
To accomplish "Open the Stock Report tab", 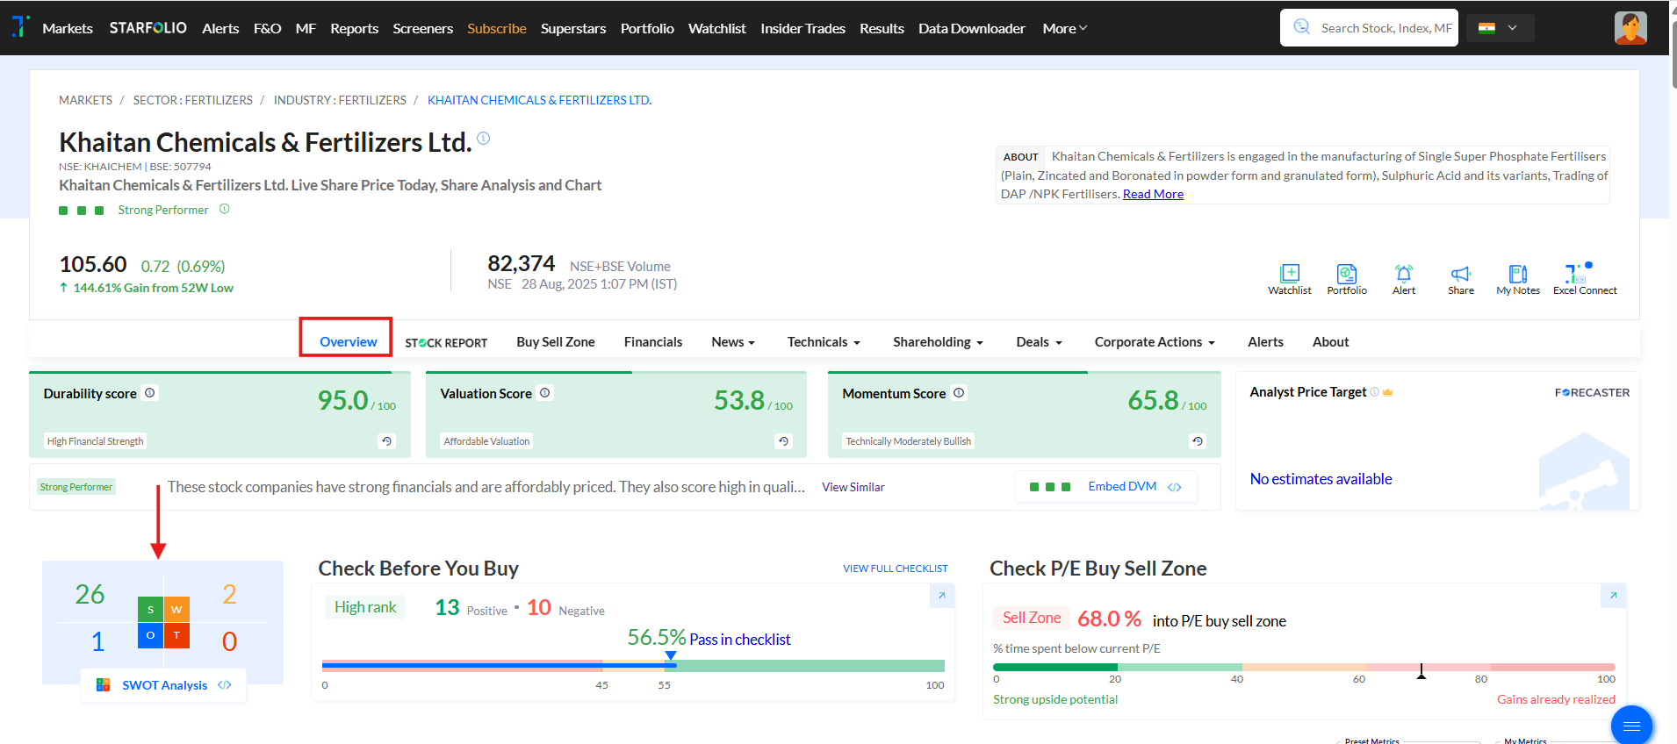I will pos(446,343).
